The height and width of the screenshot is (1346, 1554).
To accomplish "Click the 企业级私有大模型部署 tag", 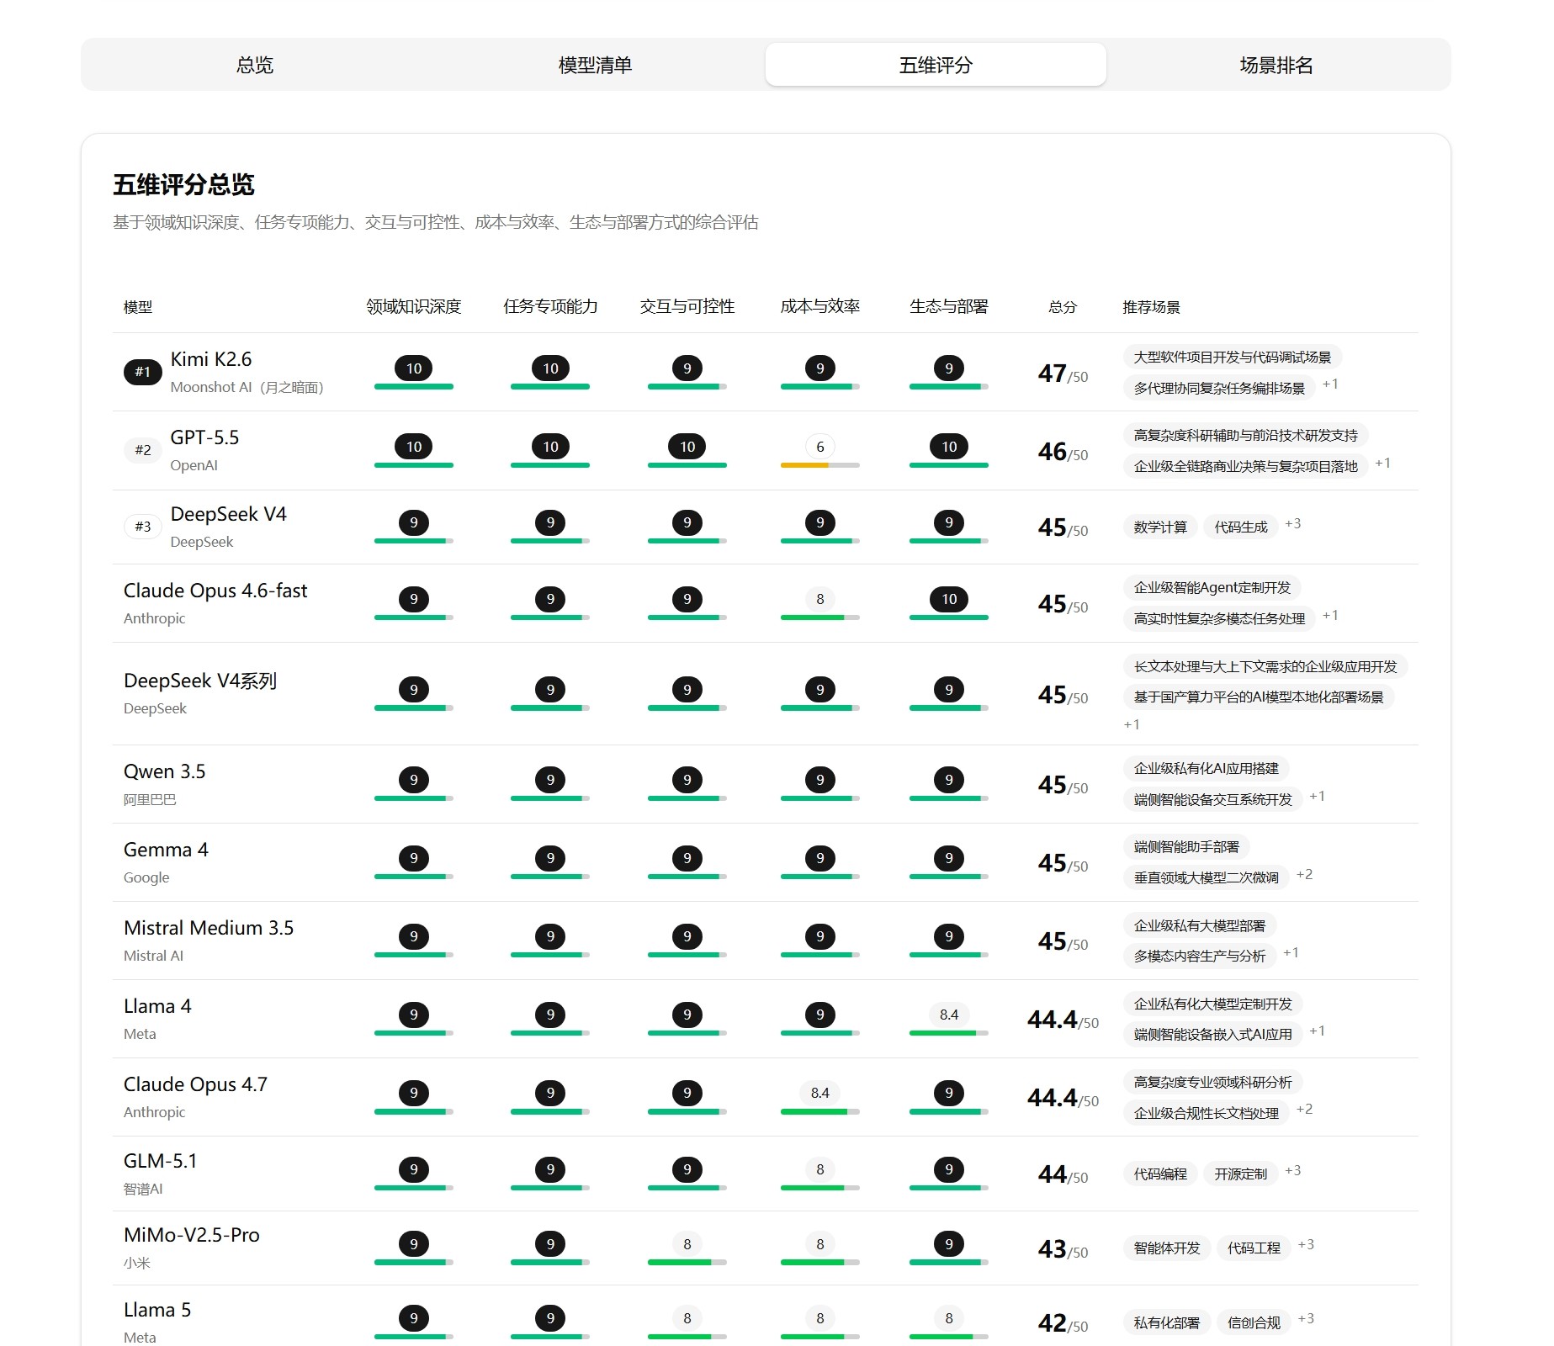I will [1200, 925].
